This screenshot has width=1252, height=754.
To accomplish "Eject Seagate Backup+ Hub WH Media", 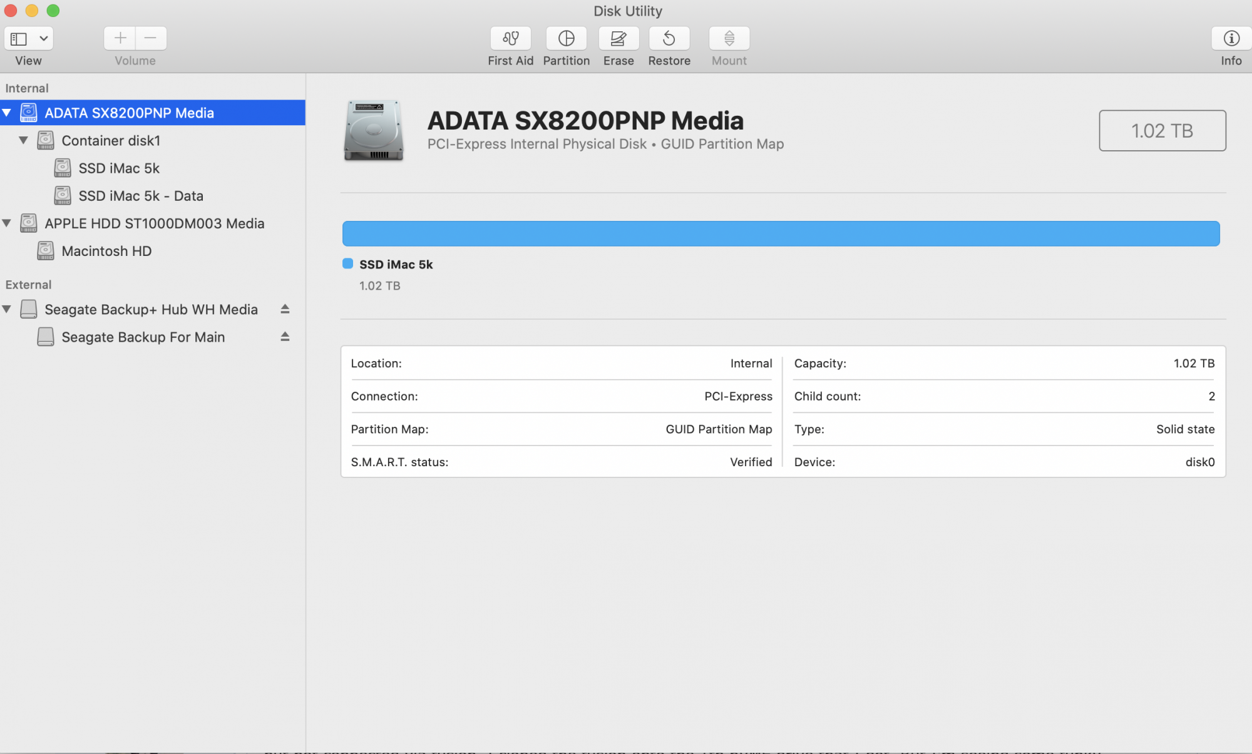I will 285,309.
